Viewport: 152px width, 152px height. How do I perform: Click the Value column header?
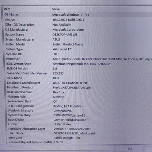coord(102,9)
